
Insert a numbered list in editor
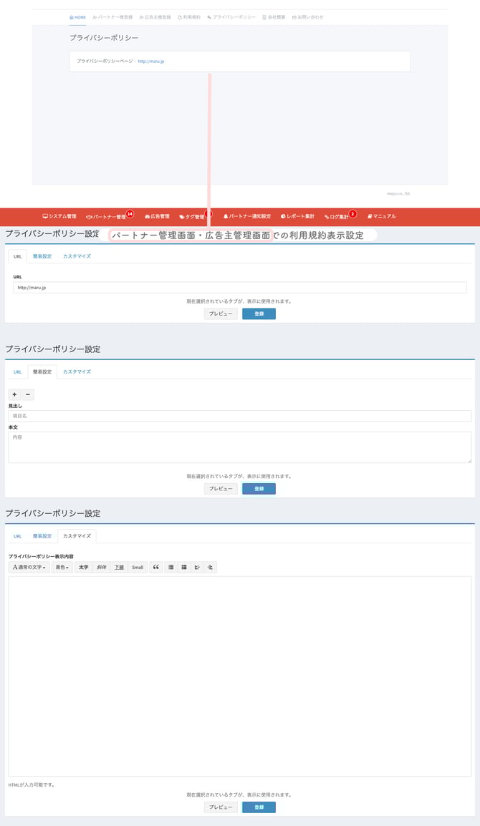(184, 567)
